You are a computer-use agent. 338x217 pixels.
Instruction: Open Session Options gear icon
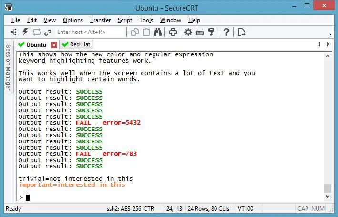pyautogui.click(x=188, y=32)
